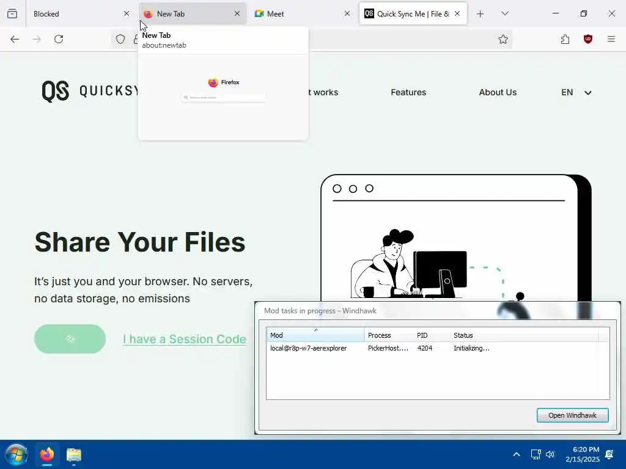Viewport: 626px width, 469px height.
Task: Close the New Tab tab
Action: (237, 13)
